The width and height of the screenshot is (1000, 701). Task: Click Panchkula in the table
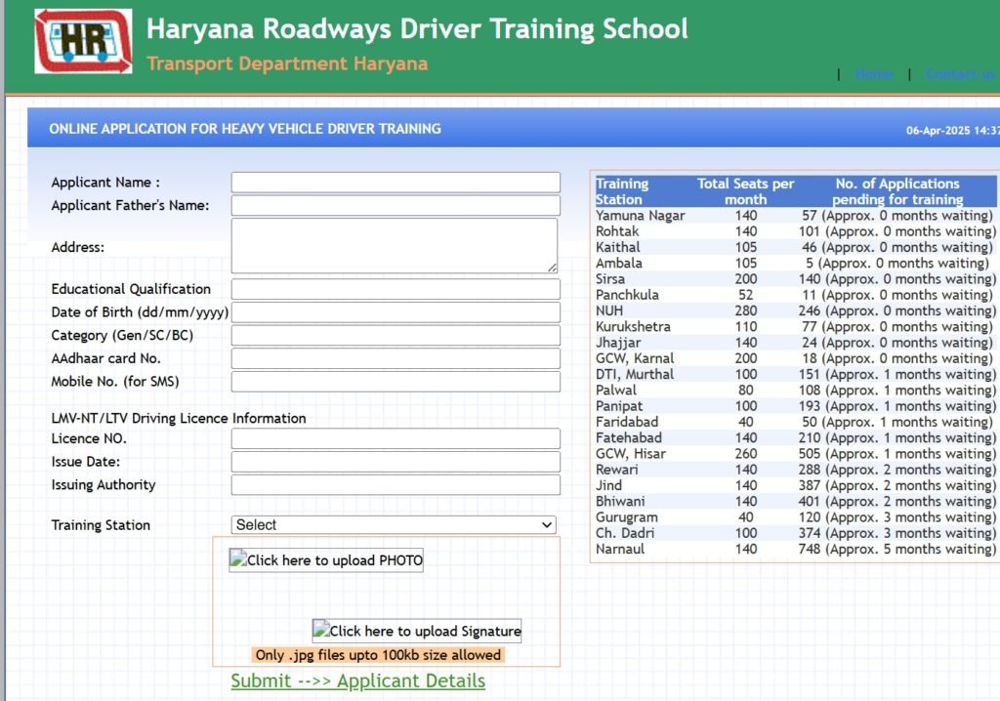627,295
